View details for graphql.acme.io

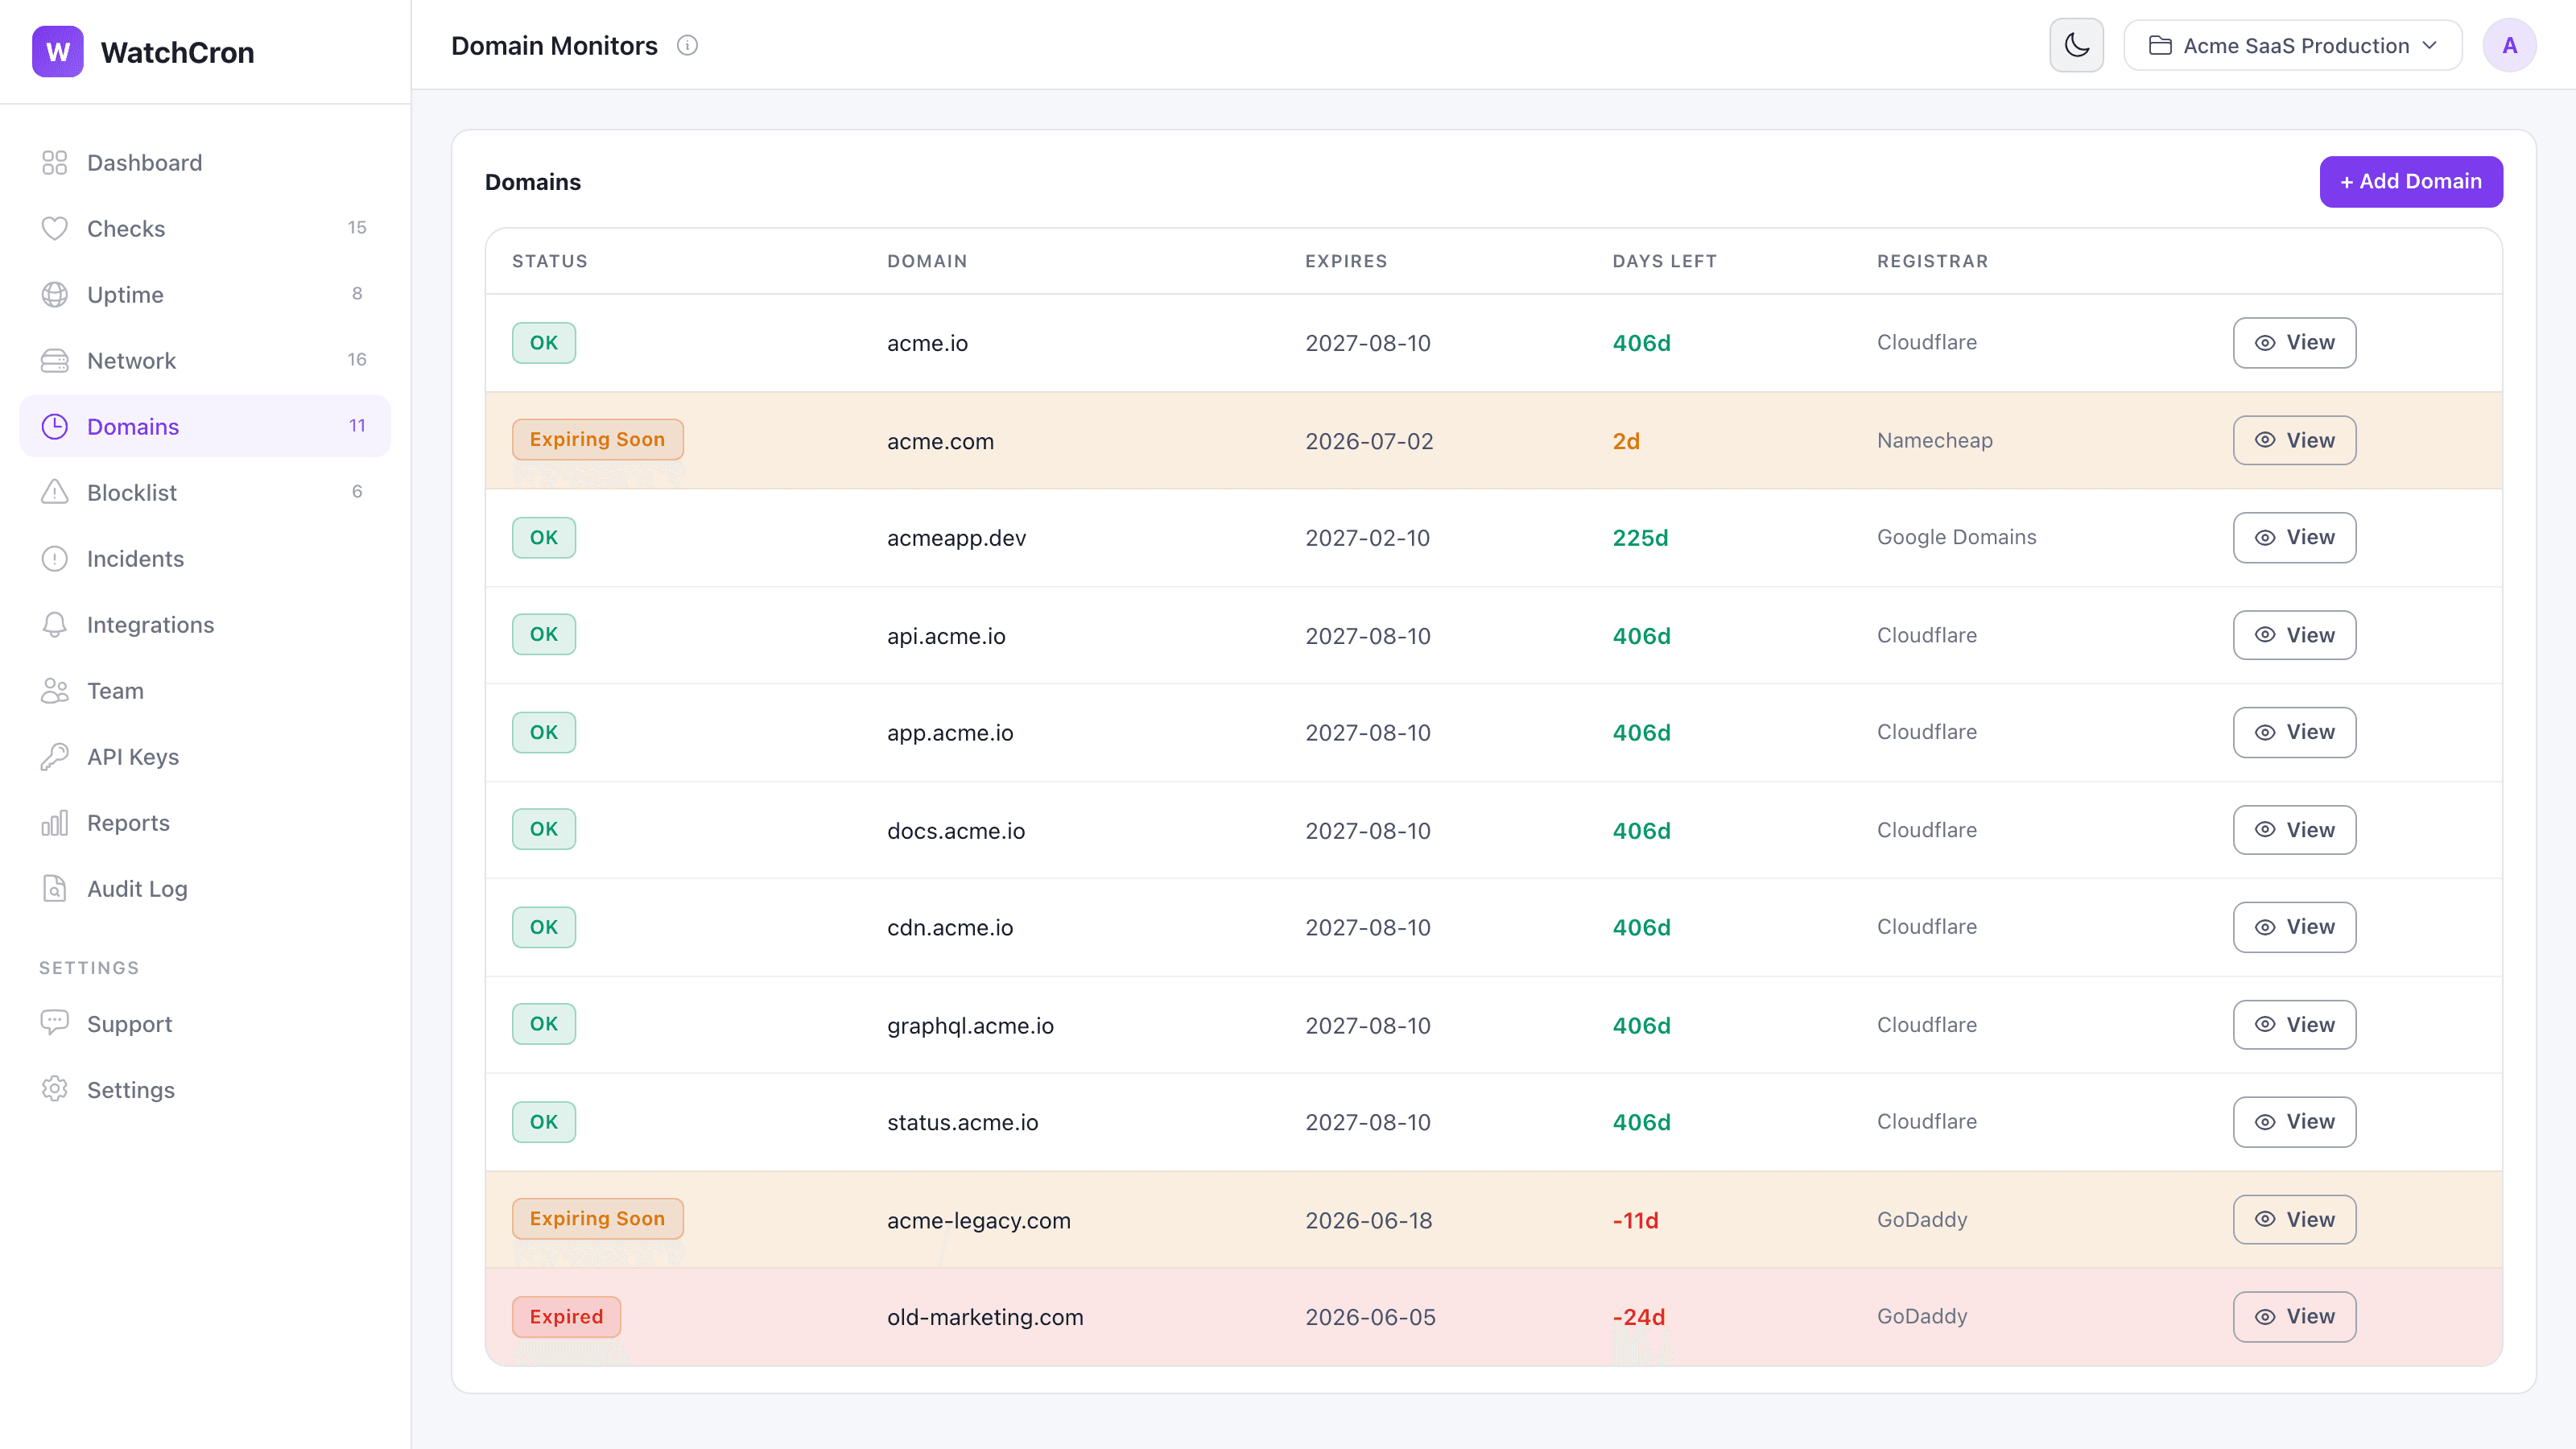2294,1025
